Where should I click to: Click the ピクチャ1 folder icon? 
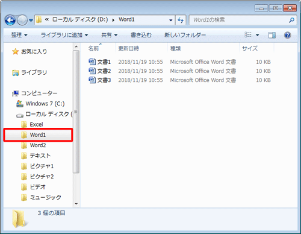click(x=24, y=166)
